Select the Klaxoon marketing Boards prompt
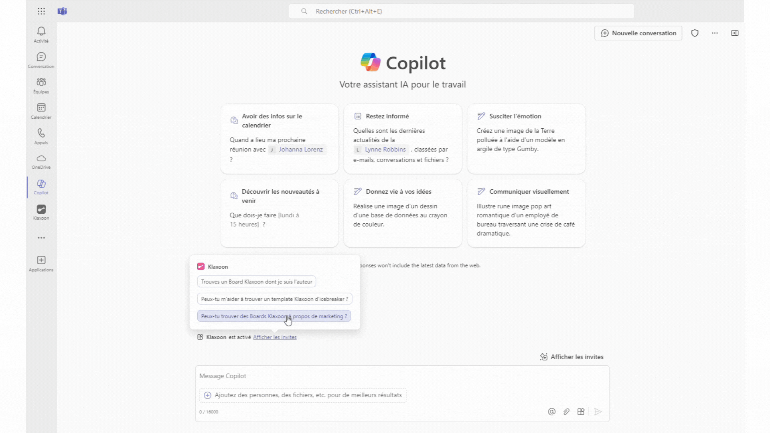The height and width of the screenshot is (433, 770). [274, 316]
